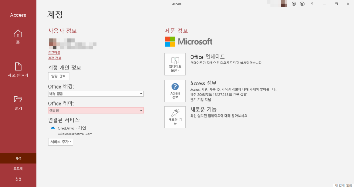This screenshot has width=354, height=187.
Task: Click the Access title in sidebar
Action: (18, 15)
